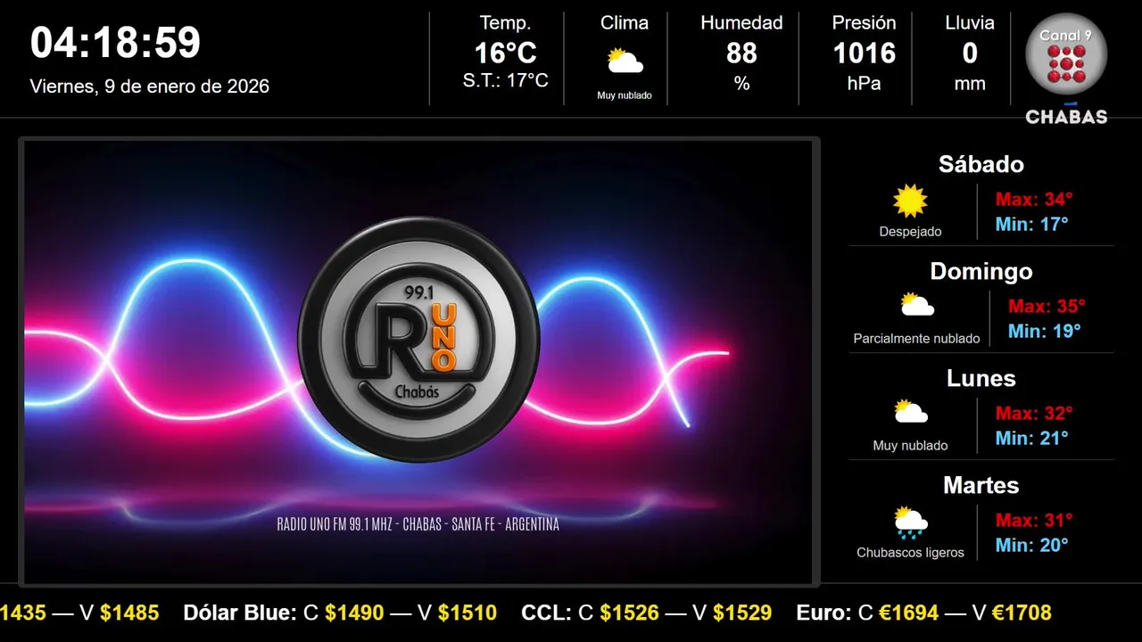The image size is (1142, 642).
Task: Click the Radio Uno 99.1 round logo
Action: (418, 339)
